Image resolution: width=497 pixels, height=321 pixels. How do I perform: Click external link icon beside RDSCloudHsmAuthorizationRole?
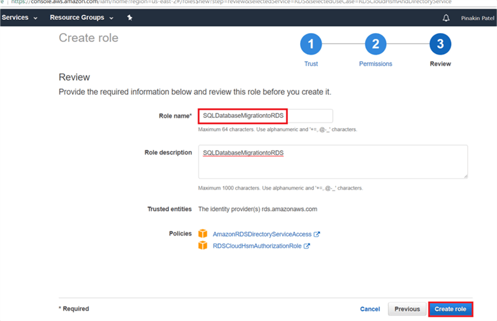pyautogui.click(x=306, y=246)
